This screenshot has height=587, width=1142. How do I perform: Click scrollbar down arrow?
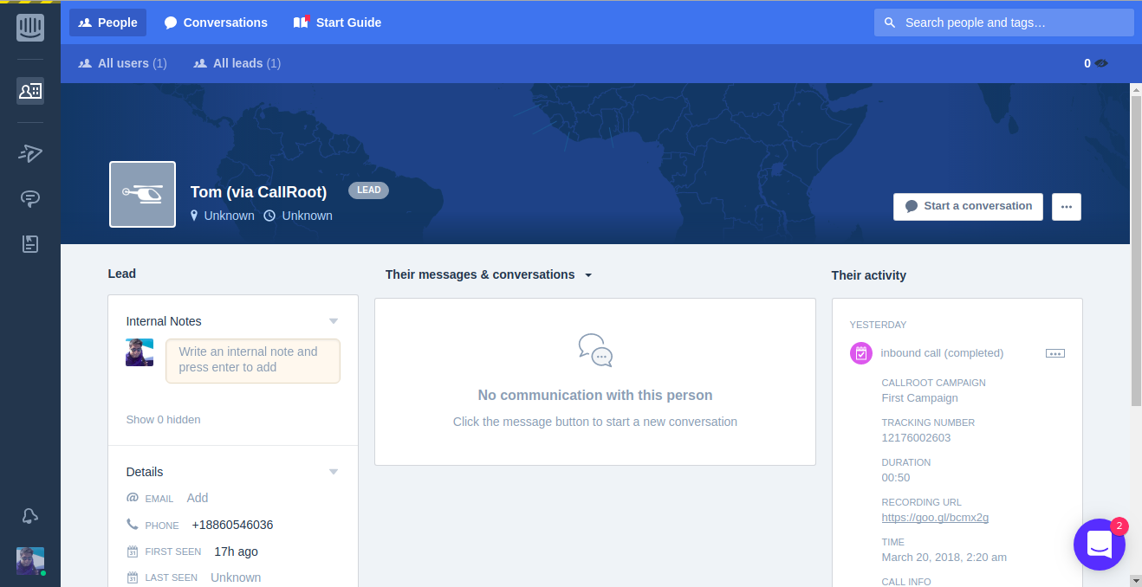click(x=1136, y=580)
